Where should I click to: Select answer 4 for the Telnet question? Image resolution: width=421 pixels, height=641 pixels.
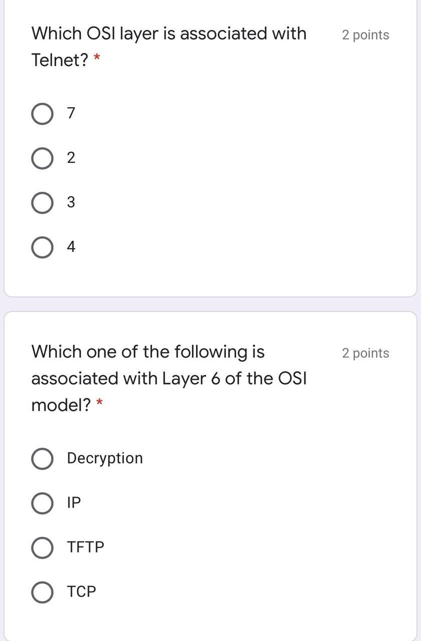coord(42,246)
